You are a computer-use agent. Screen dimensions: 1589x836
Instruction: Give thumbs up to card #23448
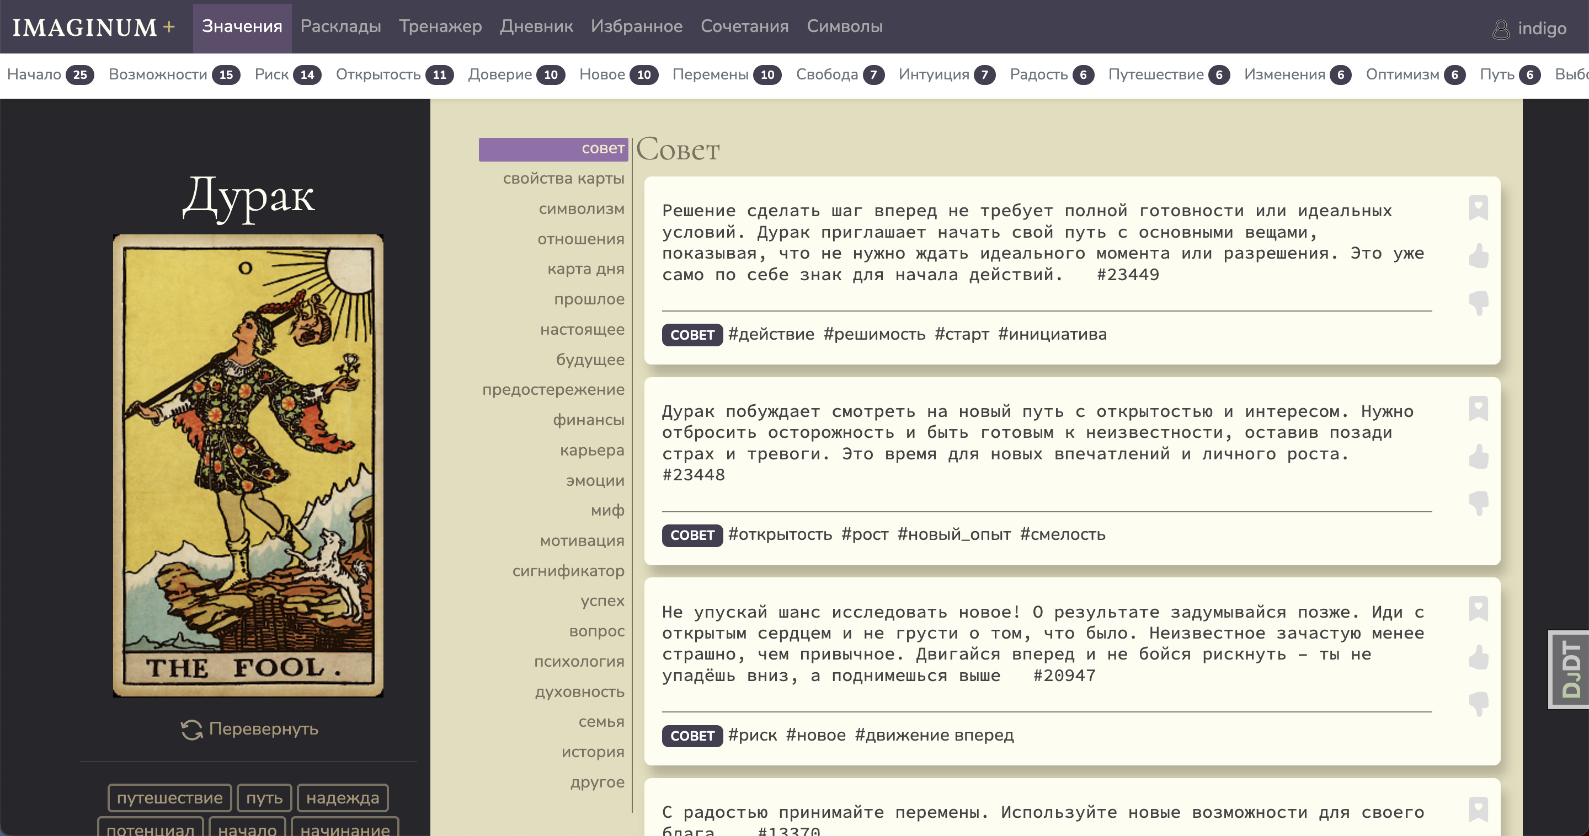[x=1478, y=456]
